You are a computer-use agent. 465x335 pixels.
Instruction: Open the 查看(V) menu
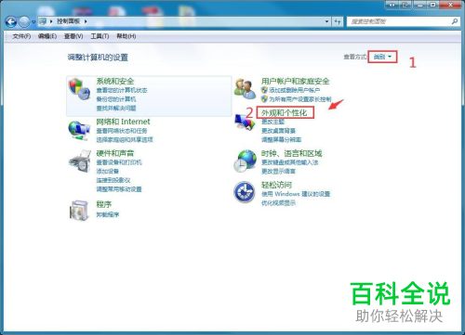pyautogui.click(x=73, y=36)
